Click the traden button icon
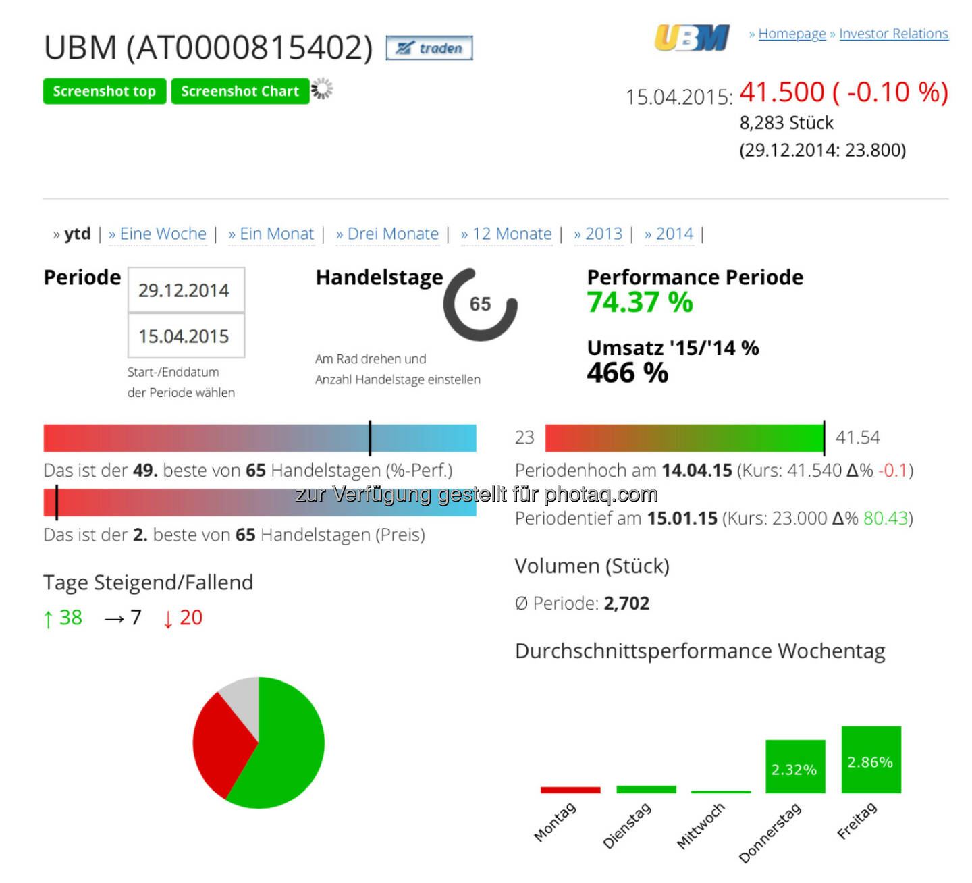Image resolution: width=972 pixels, height=883 pixels. [429, 48]
